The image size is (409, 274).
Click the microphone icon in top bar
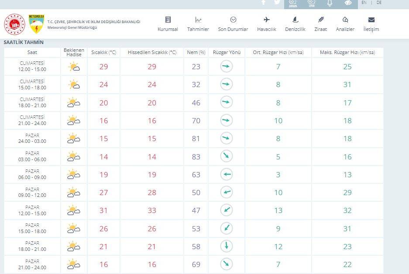point(330,3)
